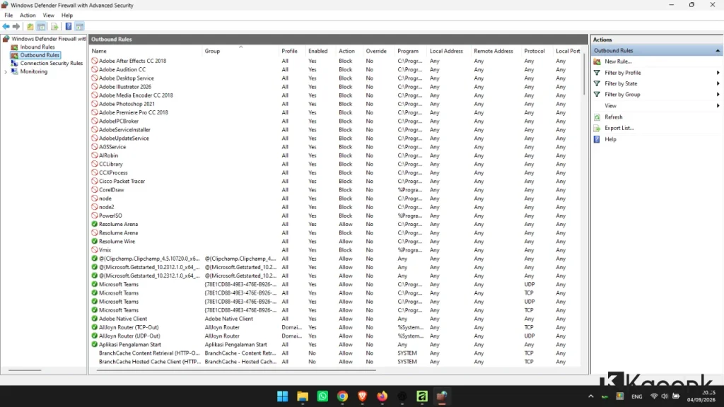This screenshot has width=724, height=407.
Task: Click the Up one level folder toolbar icon
Action: tap(30, 27)
